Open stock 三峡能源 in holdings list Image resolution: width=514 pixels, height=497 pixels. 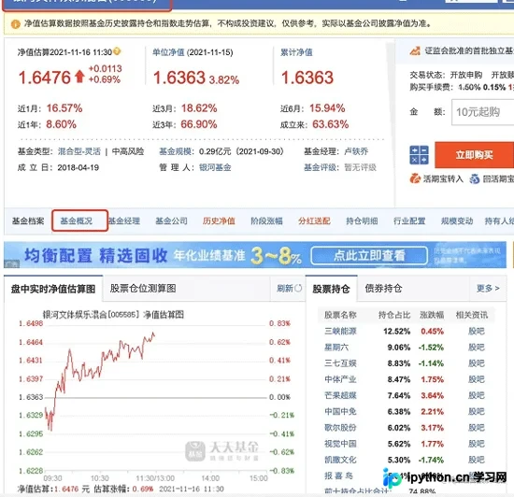(340, 332)
